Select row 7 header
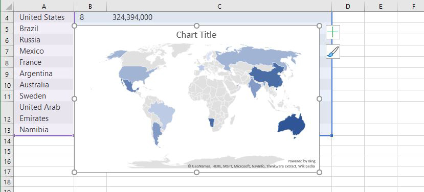 click(7, 51)
